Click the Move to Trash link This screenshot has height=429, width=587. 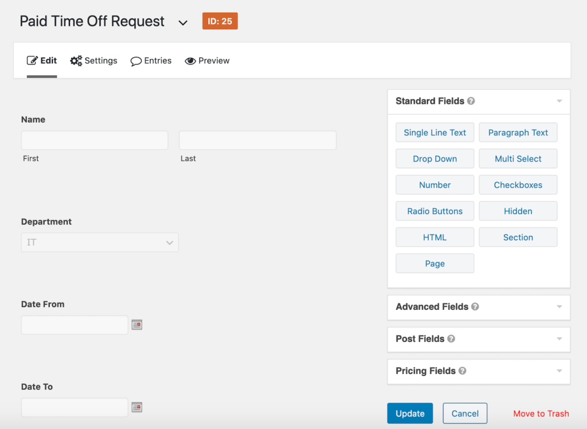coord(541,413)
